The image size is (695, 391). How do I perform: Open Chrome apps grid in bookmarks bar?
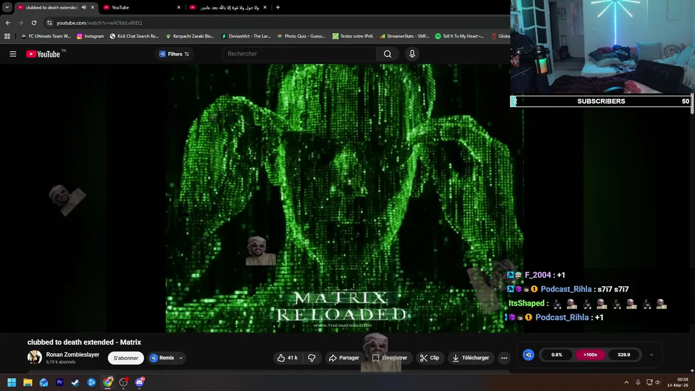pos(7,36)
